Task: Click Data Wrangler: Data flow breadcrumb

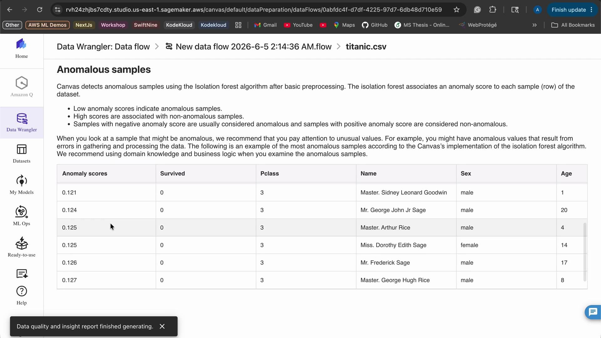Action: tap(103, 47)
